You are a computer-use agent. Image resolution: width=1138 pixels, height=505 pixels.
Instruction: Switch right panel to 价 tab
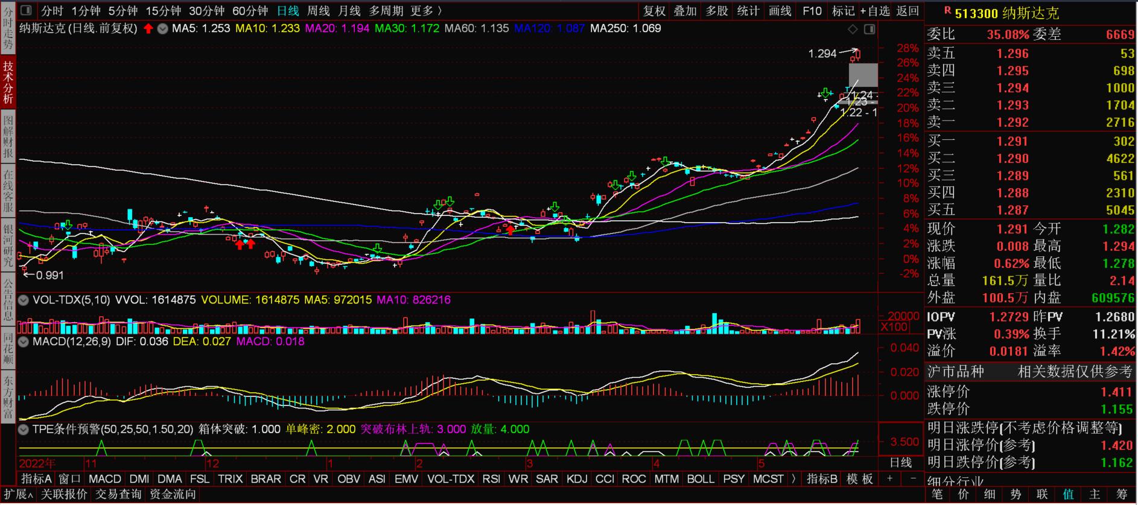(963, 495)
